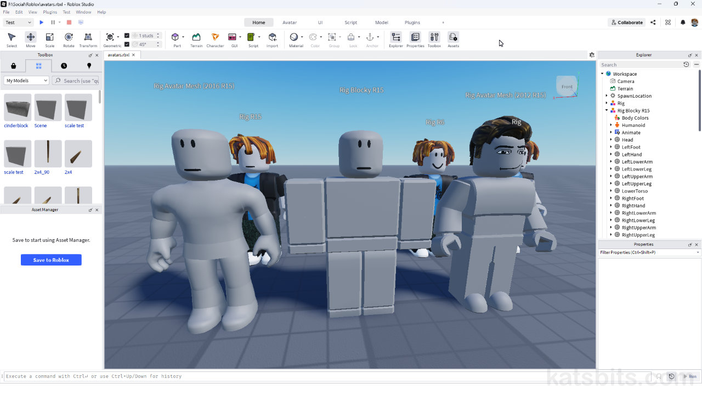Open the Plugins menu in the menu bar
Screen dimensions: 702x395
[50, 12]
